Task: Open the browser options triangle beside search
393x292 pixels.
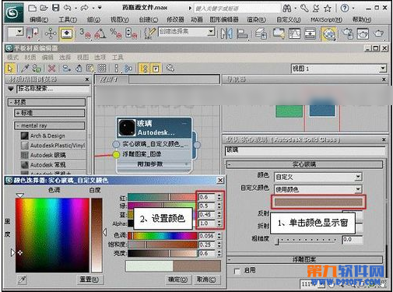Action: 11,89
